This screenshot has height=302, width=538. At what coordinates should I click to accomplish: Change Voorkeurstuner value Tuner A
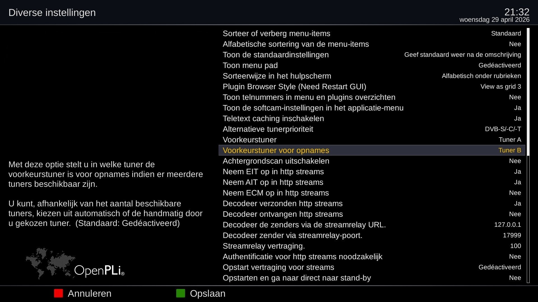[x=510, y=140]
